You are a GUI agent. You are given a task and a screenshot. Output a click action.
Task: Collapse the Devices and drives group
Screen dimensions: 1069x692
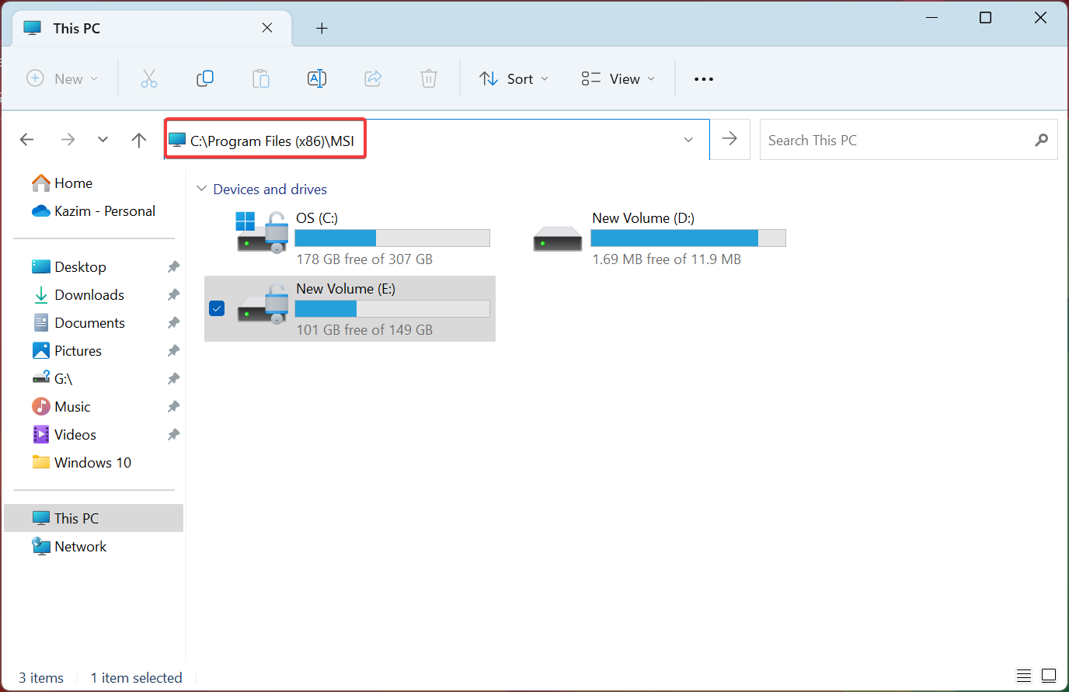tap(202, 189)
